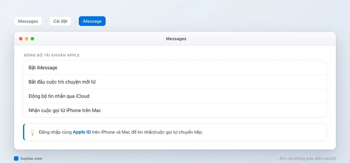
Task: Click the light bulb tip icon
Action: pos(32,132)
